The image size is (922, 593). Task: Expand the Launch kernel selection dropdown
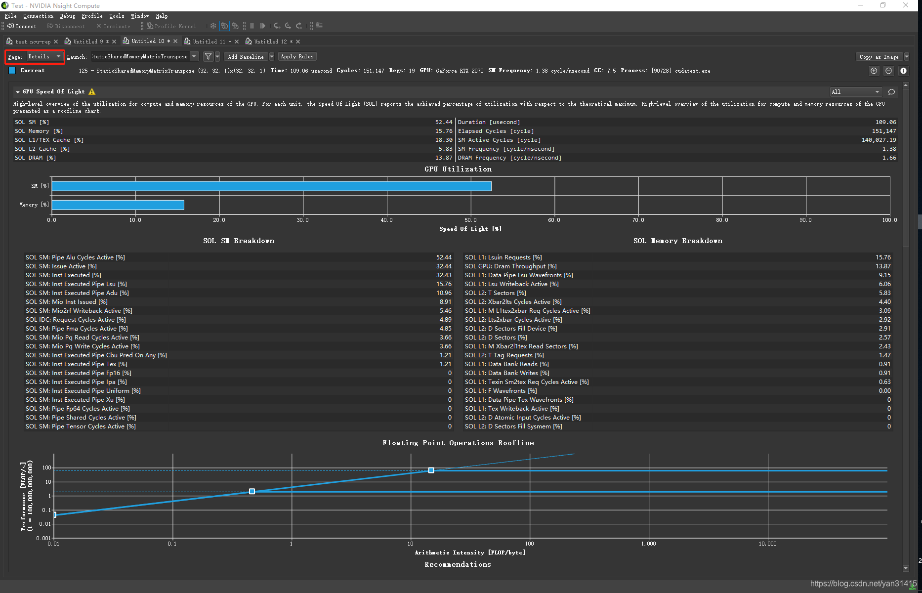[194, 56]
